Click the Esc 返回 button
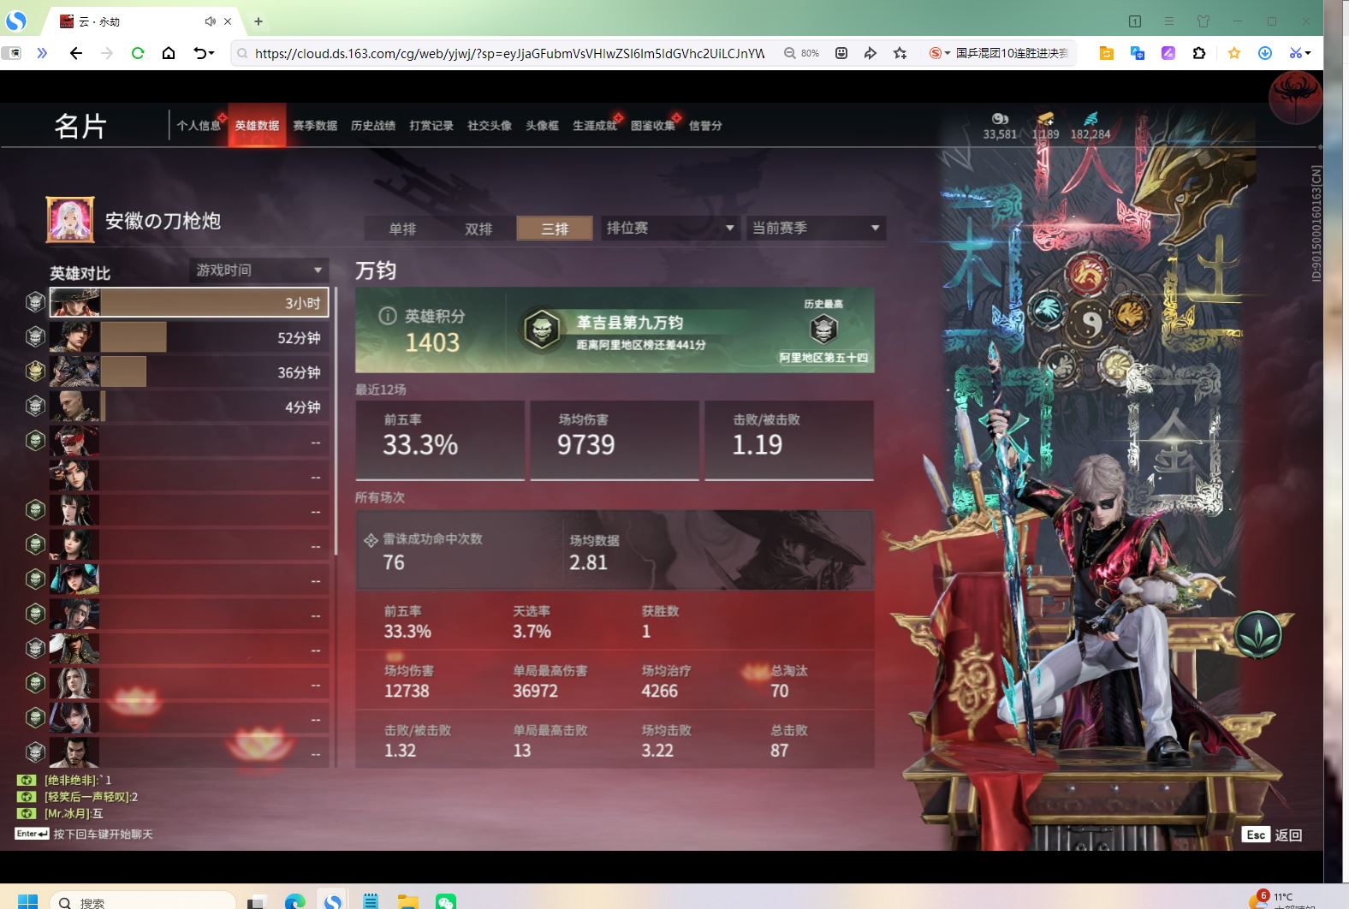 [x=1273, y=835]
